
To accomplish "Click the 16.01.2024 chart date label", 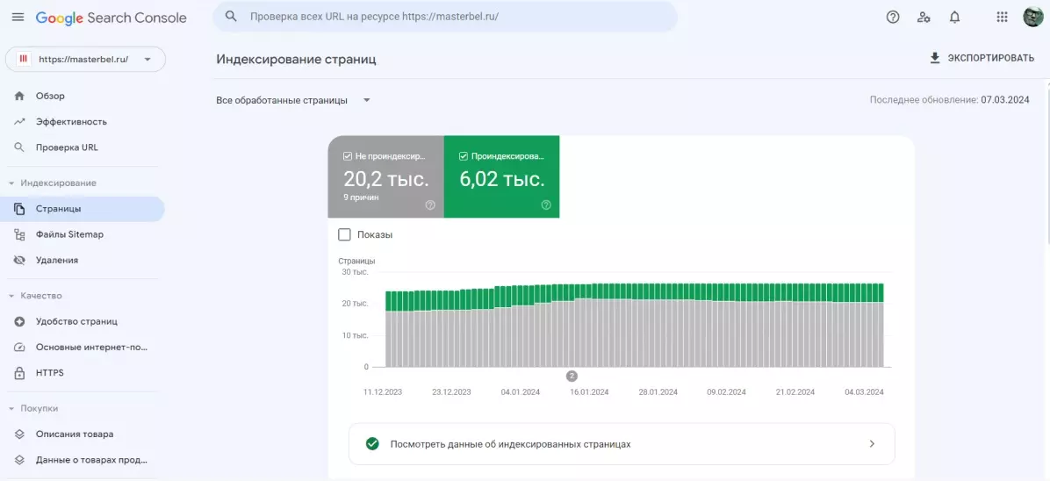I will 588,392.
